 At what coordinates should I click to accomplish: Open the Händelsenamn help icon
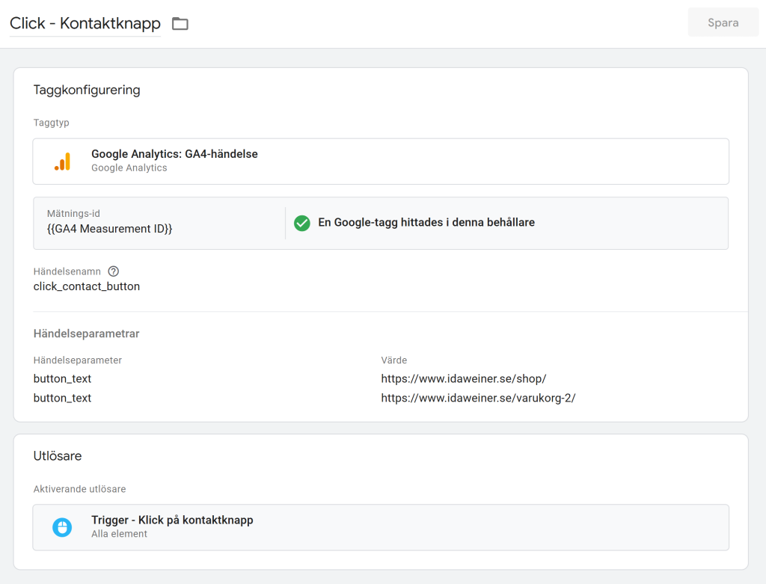click(x=114, y=271)
